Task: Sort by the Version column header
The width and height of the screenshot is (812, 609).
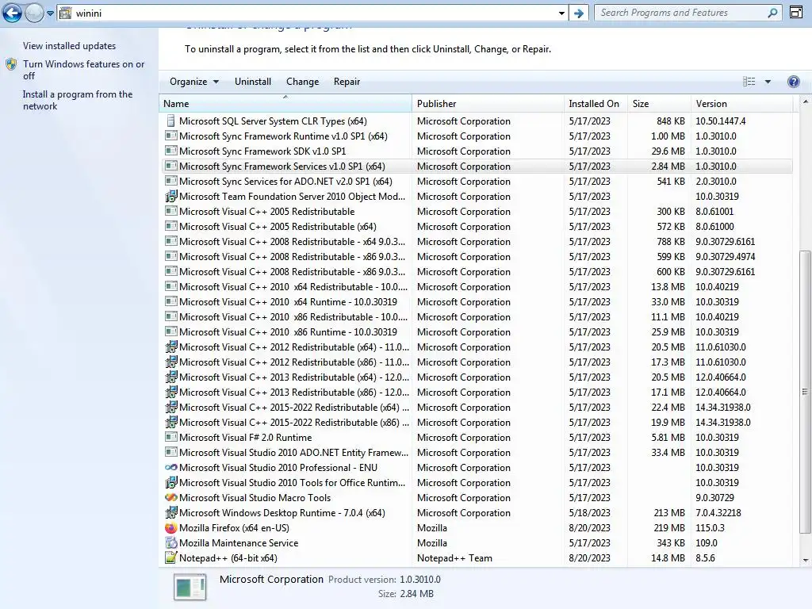Action: click(x=741, y=104)
